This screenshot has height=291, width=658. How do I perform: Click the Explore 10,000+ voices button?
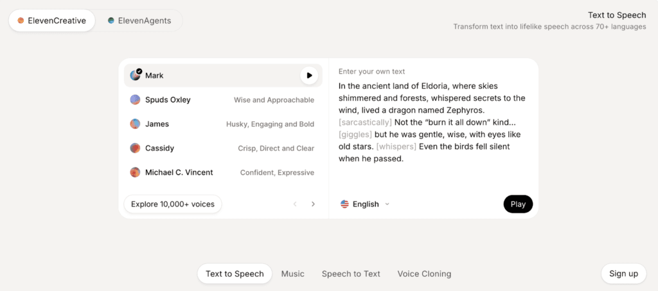click(173, 204)
